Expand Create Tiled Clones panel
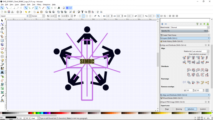213x120 pixels. pos(185,35)
